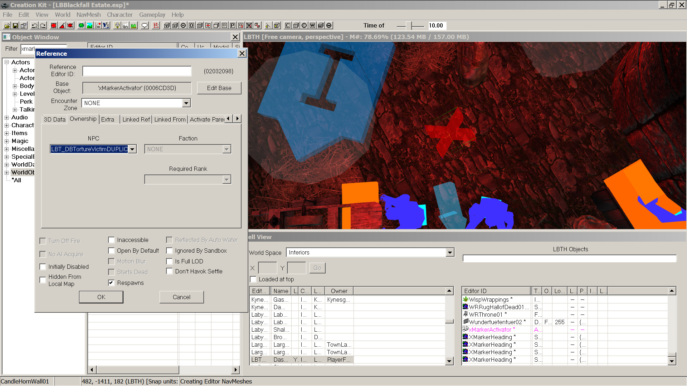
Task: Open the NavMesh menu
Action: (88, 15)
